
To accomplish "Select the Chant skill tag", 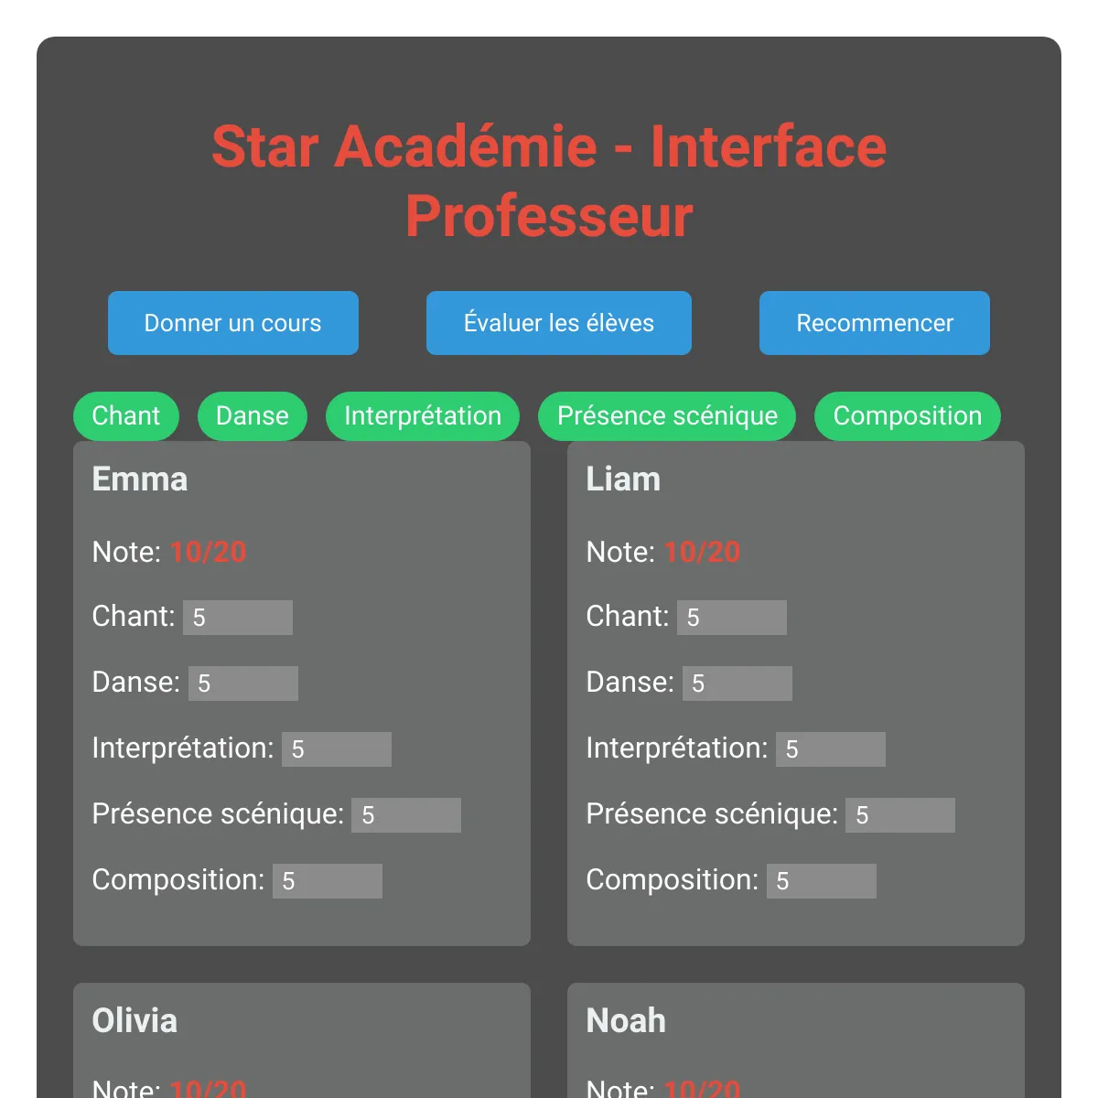I will click(x=126, y=416).
